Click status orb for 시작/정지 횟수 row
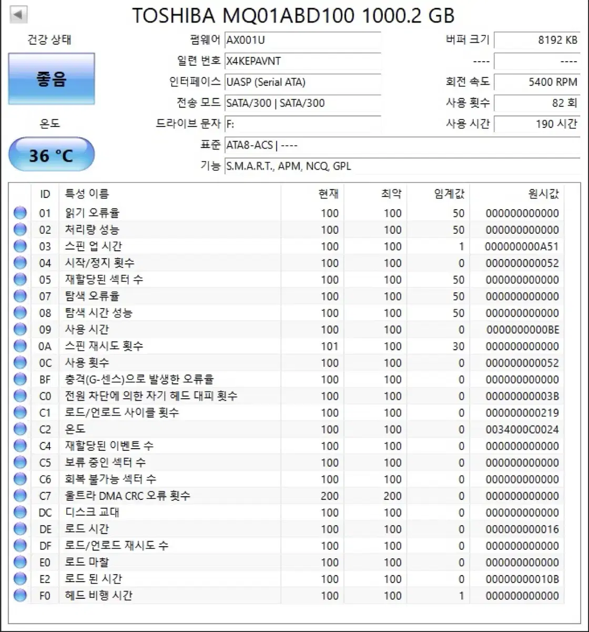The height and width of the screenshot is (632, 589). coord(20,263)
